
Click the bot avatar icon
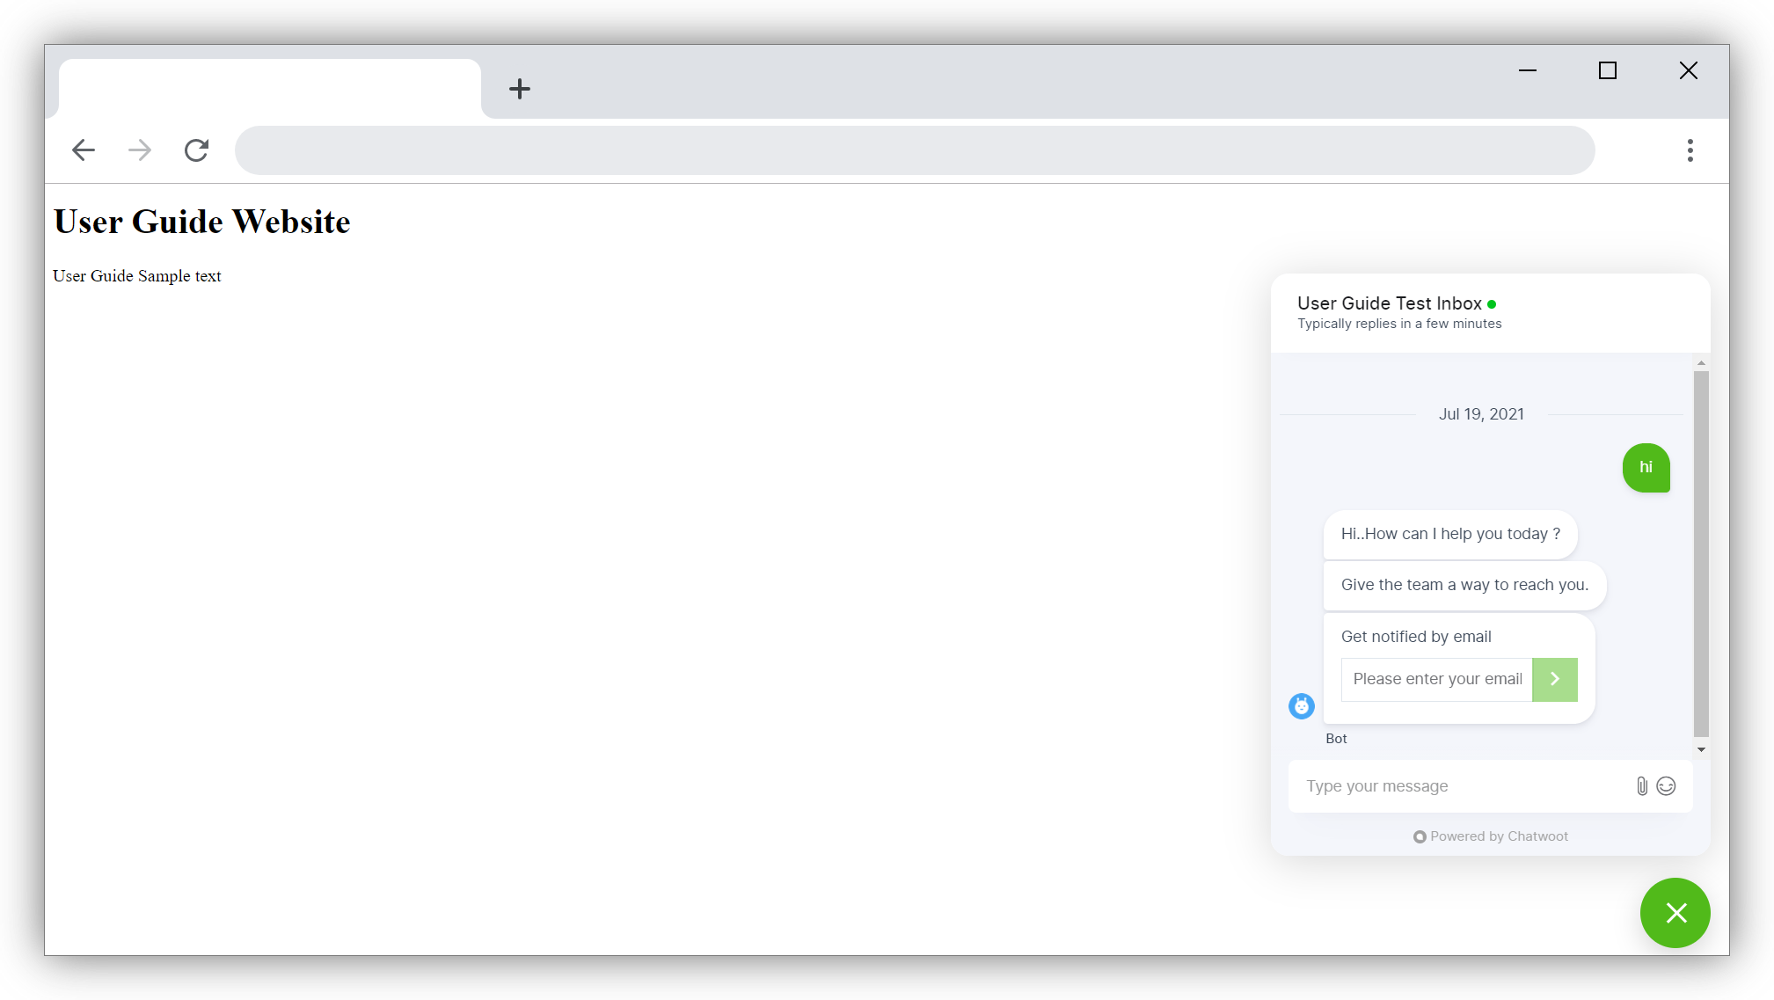pyautogui.click(x=1302, y=706)
